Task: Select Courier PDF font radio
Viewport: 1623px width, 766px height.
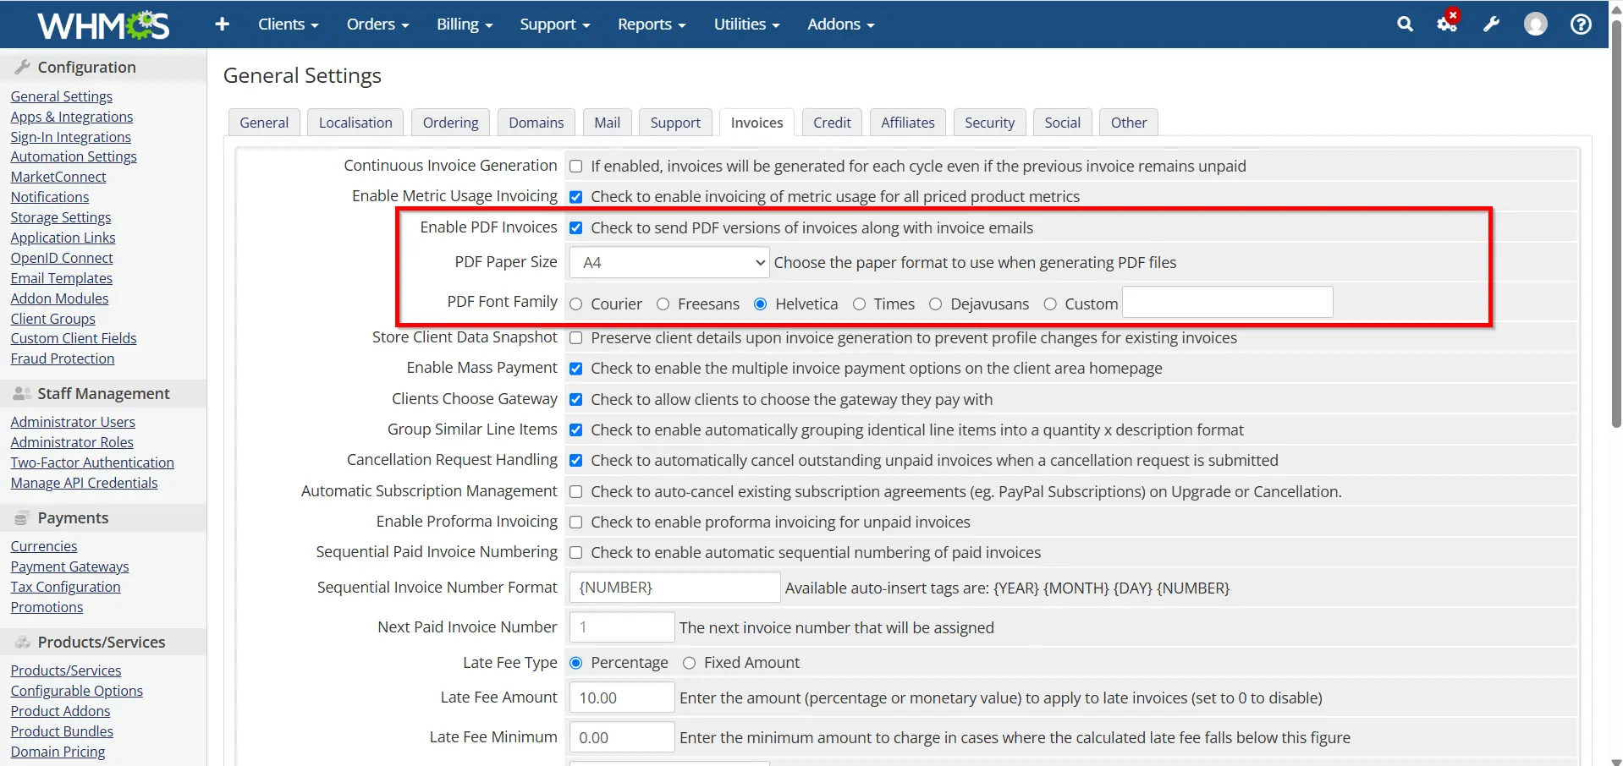Action: (576, 304)
